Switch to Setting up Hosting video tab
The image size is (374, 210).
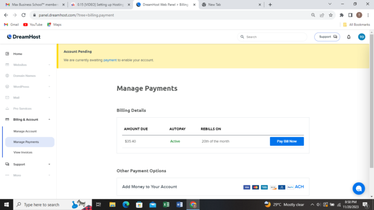tap(100, 5)
